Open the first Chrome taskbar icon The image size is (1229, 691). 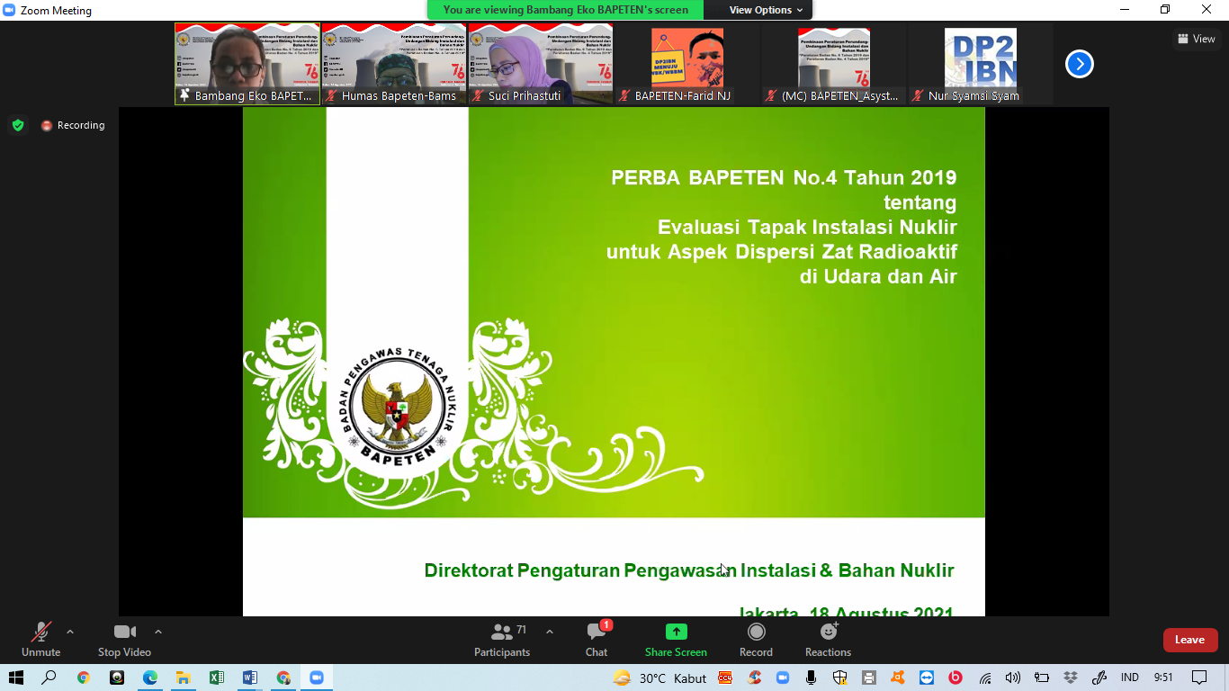(84, 678)
